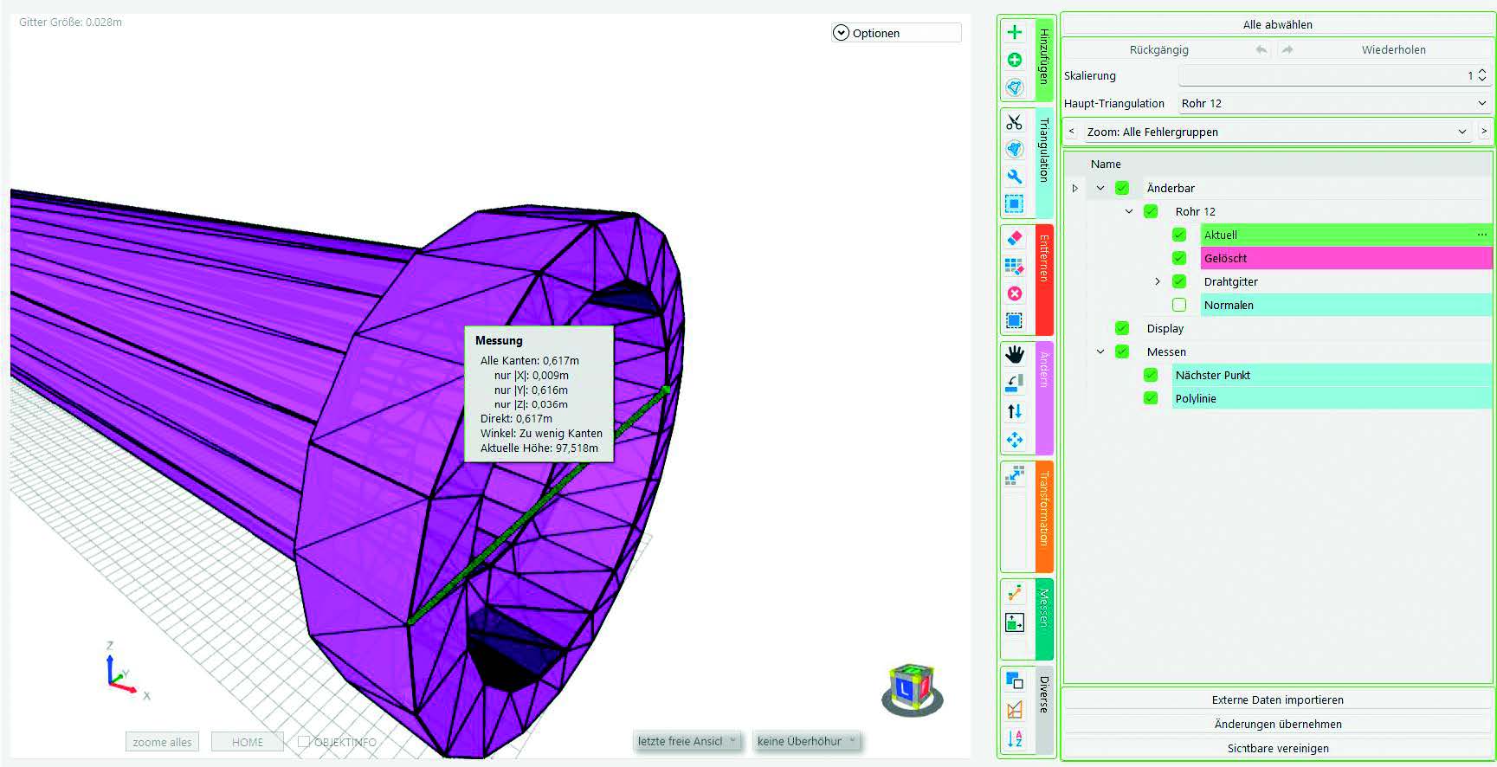Screen dimensions: 1497x767
Task: Open the Optionen dropdown in viewport
Action: click(895, 33)
